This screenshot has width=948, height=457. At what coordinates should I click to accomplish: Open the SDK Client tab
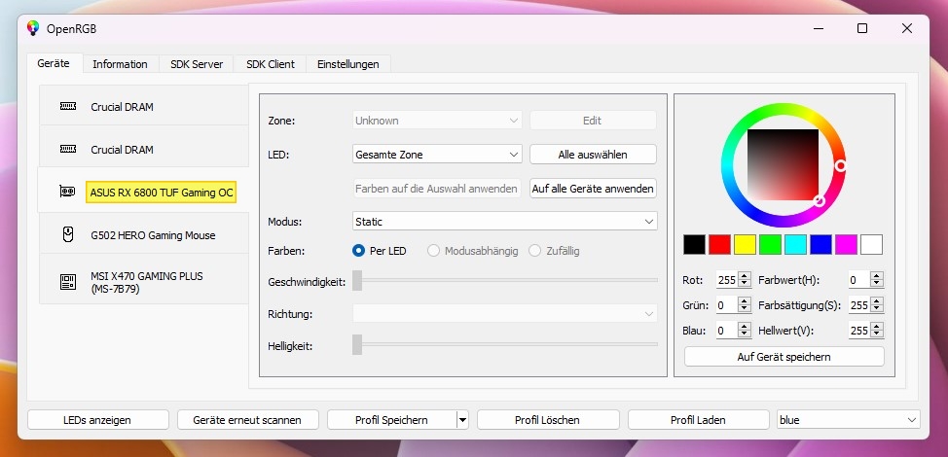[x=271, y=64]
